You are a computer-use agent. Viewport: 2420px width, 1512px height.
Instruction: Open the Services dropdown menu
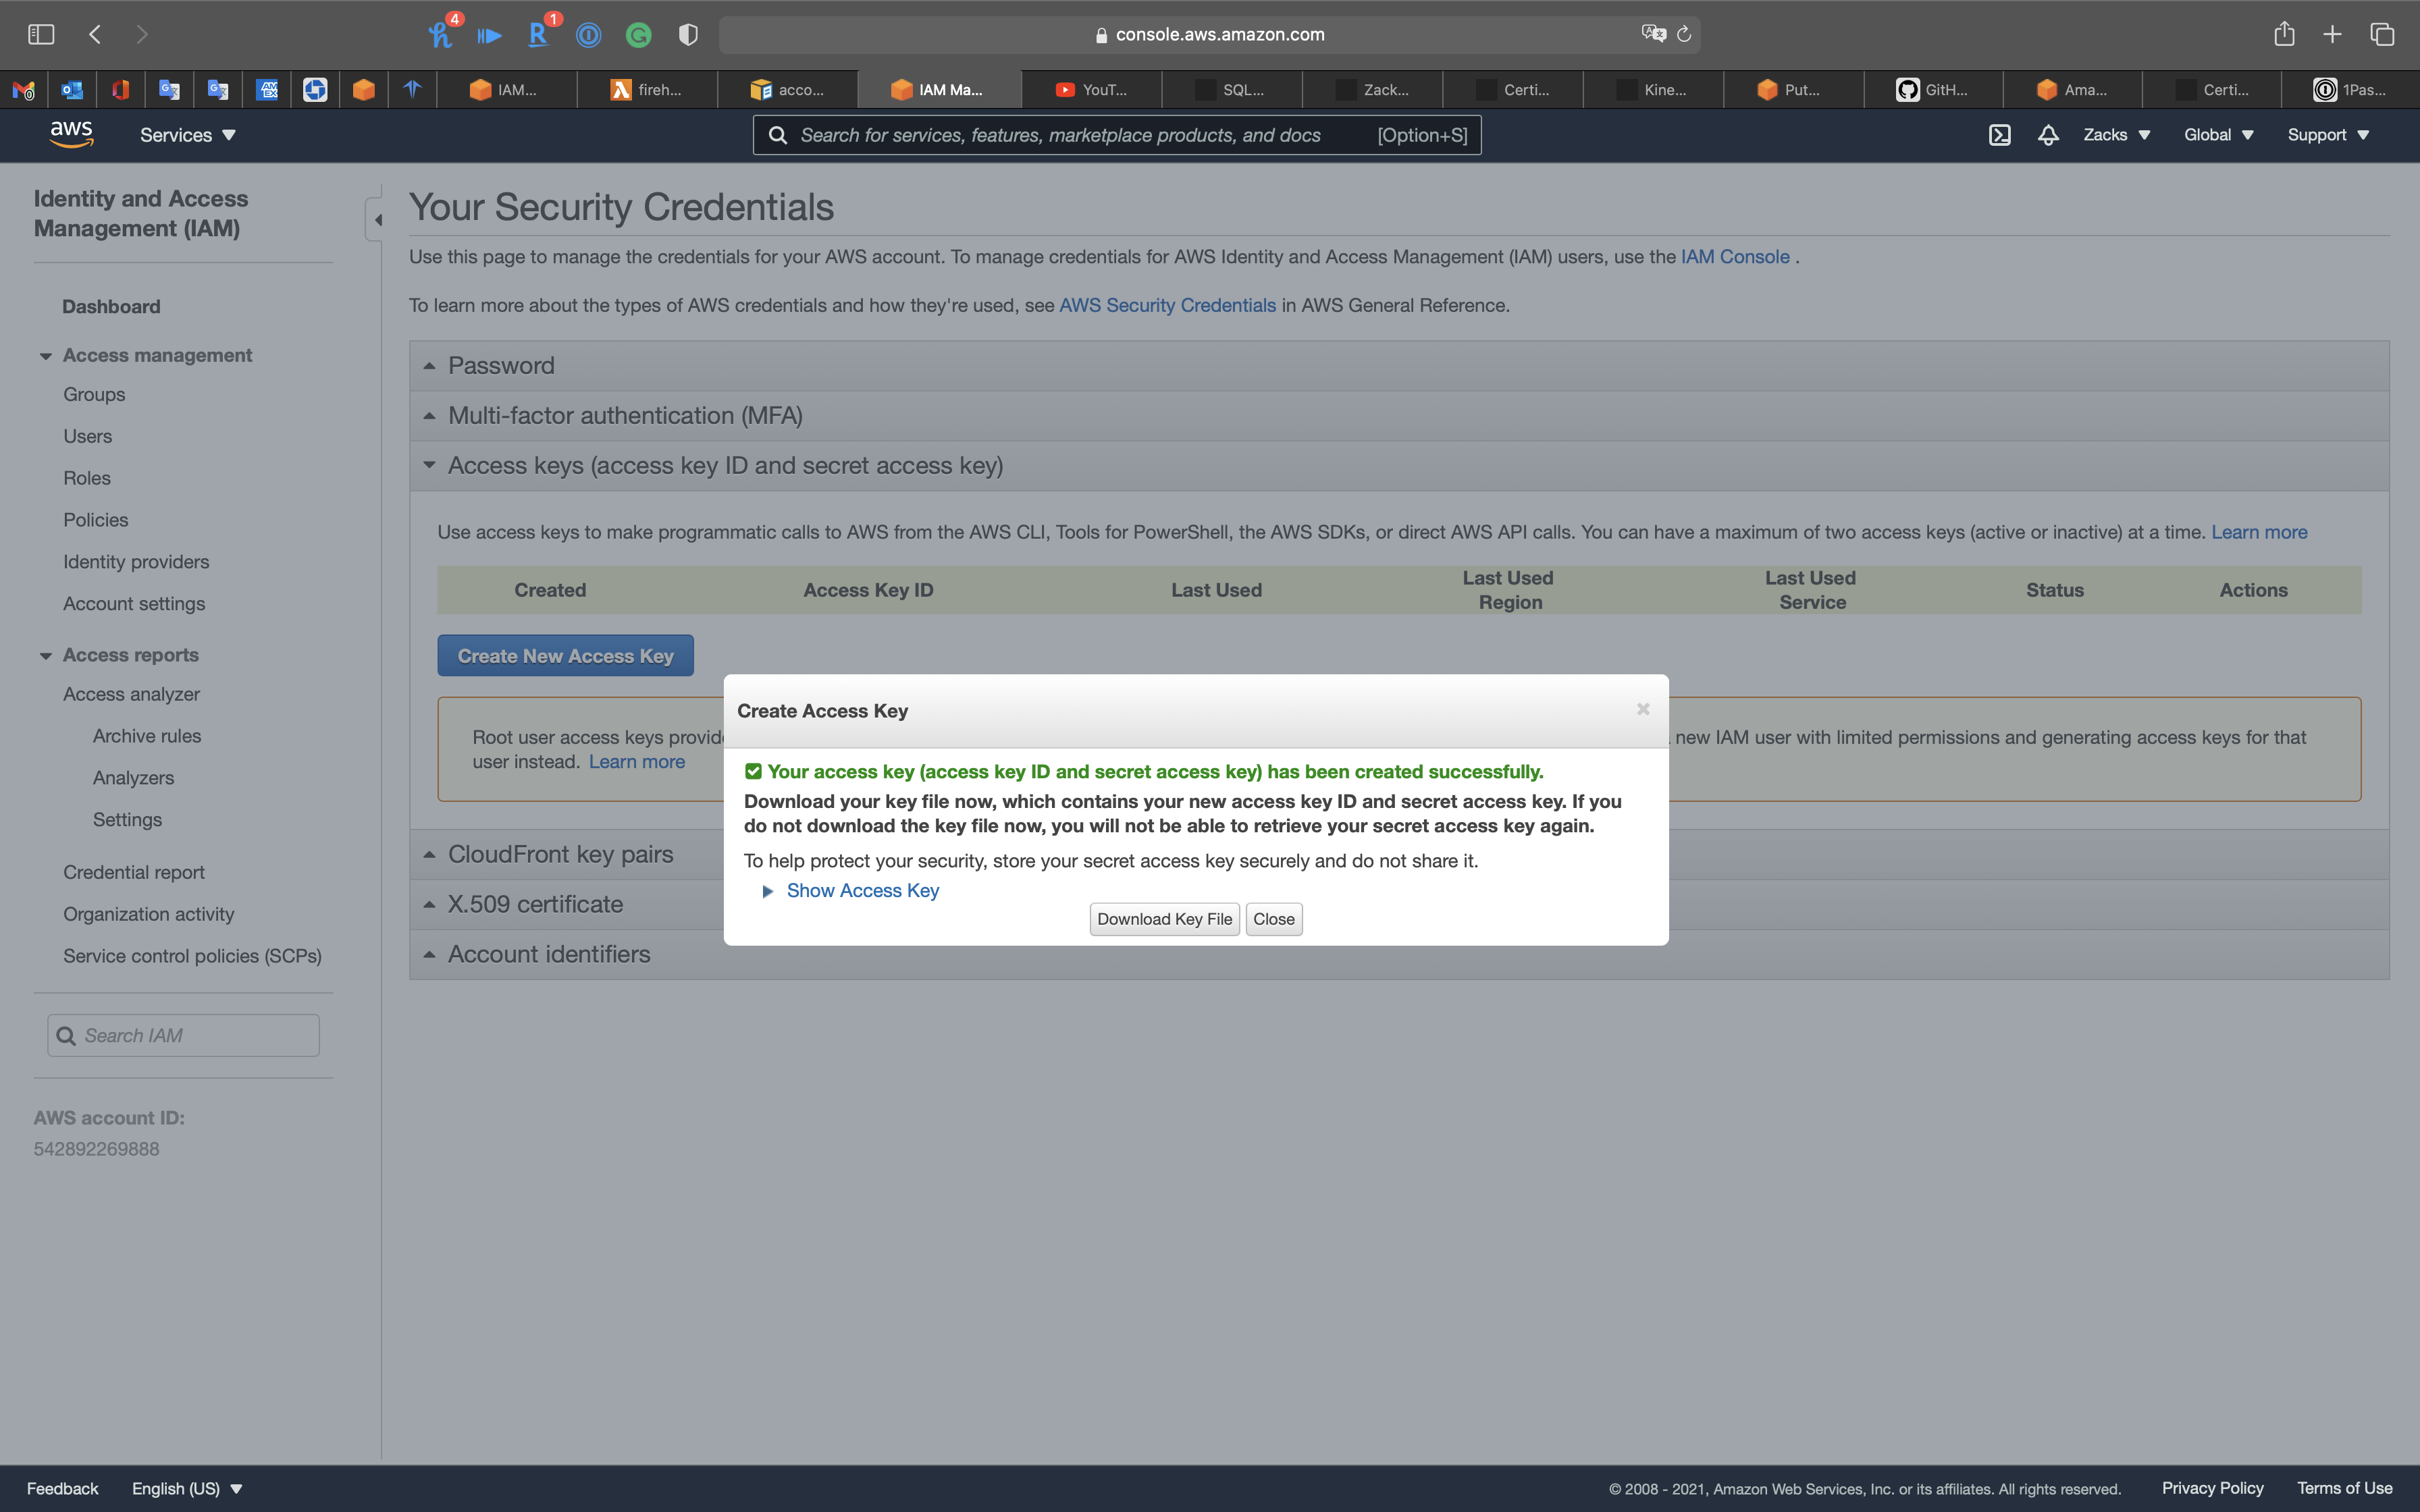click(187, 135)
